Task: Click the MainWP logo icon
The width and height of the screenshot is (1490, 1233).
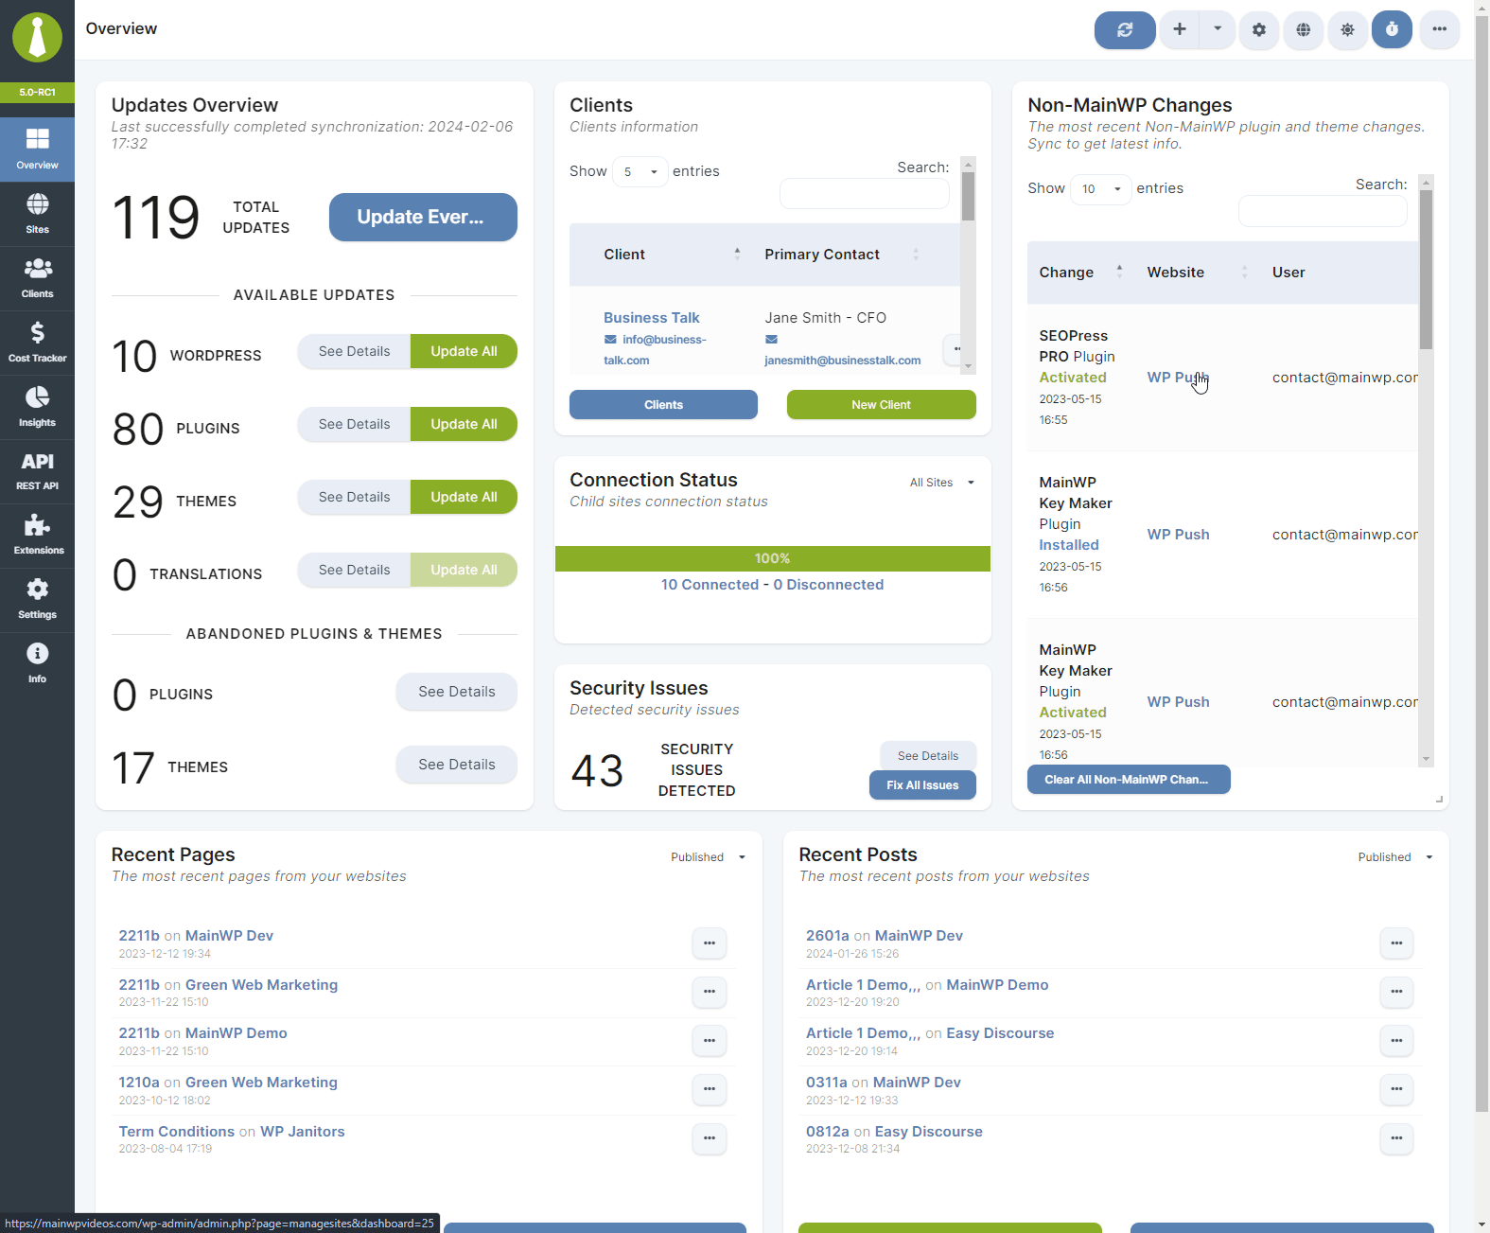Action: (x=37, y=38)
